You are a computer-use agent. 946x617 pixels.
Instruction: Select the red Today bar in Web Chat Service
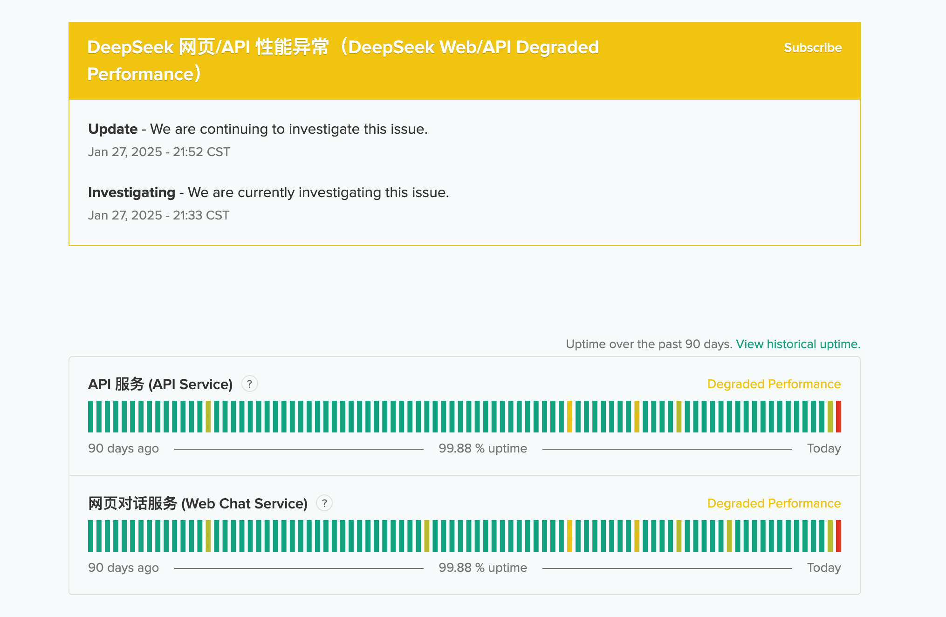838,536
